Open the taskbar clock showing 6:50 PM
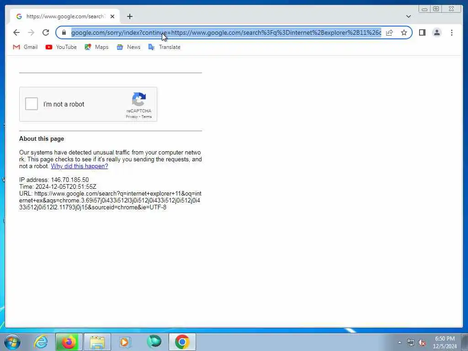Screen dimensions: 468x351 [445, 342]
